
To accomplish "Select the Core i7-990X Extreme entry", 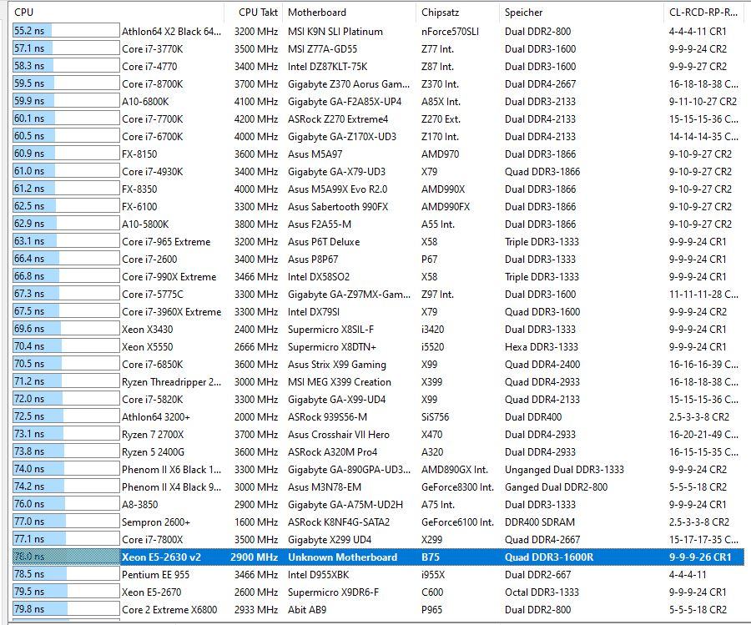I will (169, 277).
